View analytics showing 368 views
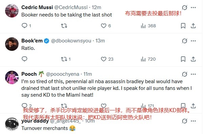The height and width of the screenshot is (134, 204). pos(148,26)
